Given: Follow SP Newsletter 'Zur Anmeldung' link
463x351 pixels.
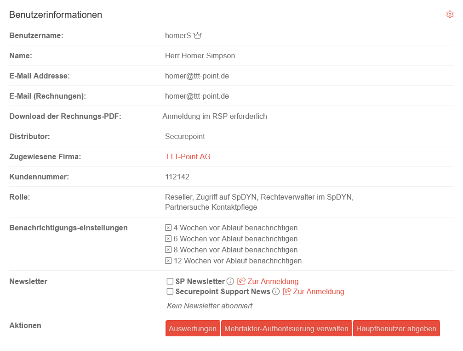Looking at the screenshot, I should click(273, 281).
